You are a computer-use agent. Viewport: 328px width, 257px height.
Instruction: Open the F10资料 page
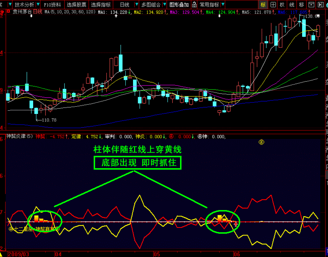tap(52, 5)
